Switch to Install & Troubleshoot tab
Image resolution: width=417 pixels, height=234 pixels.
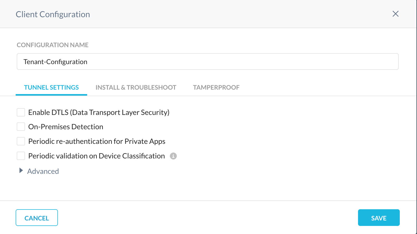coord(136,88)
